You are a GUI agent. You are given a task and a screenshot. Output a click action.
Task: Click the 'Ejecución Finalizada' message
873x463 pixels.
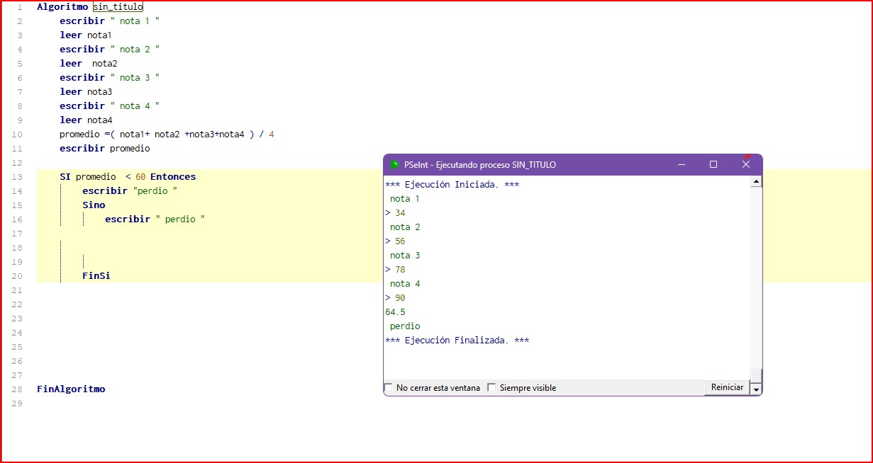tap(457, 341)
